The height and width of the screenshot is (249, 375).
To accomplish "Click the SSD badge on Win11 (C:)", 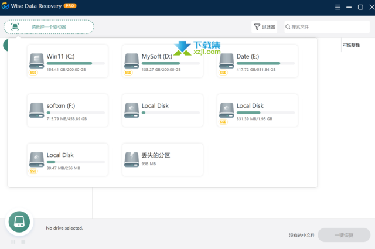I will coord(33,73).
